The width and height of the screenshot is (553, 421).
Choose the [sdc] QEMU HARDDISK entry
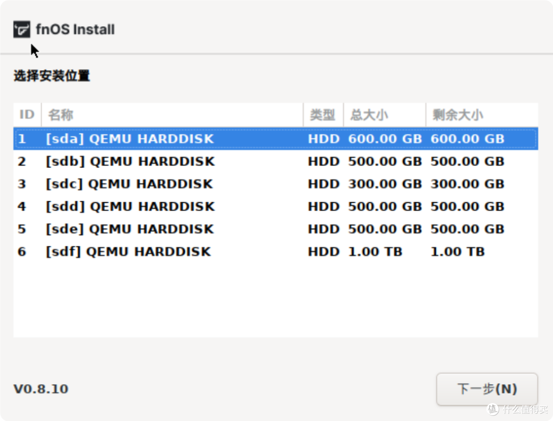[x=129, y=184]
